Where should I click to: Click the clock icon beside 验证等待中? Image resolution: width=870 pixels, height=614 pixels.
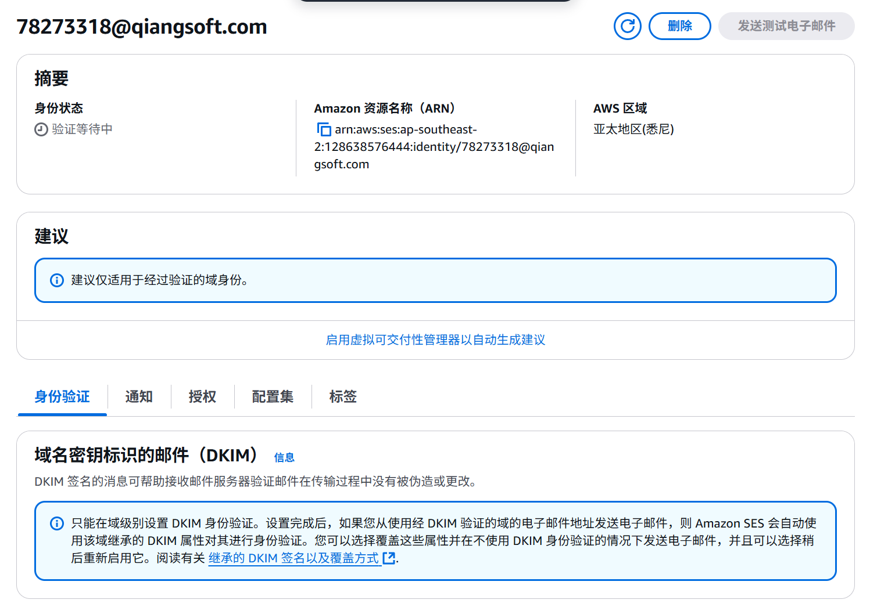[x=41, y=129]
